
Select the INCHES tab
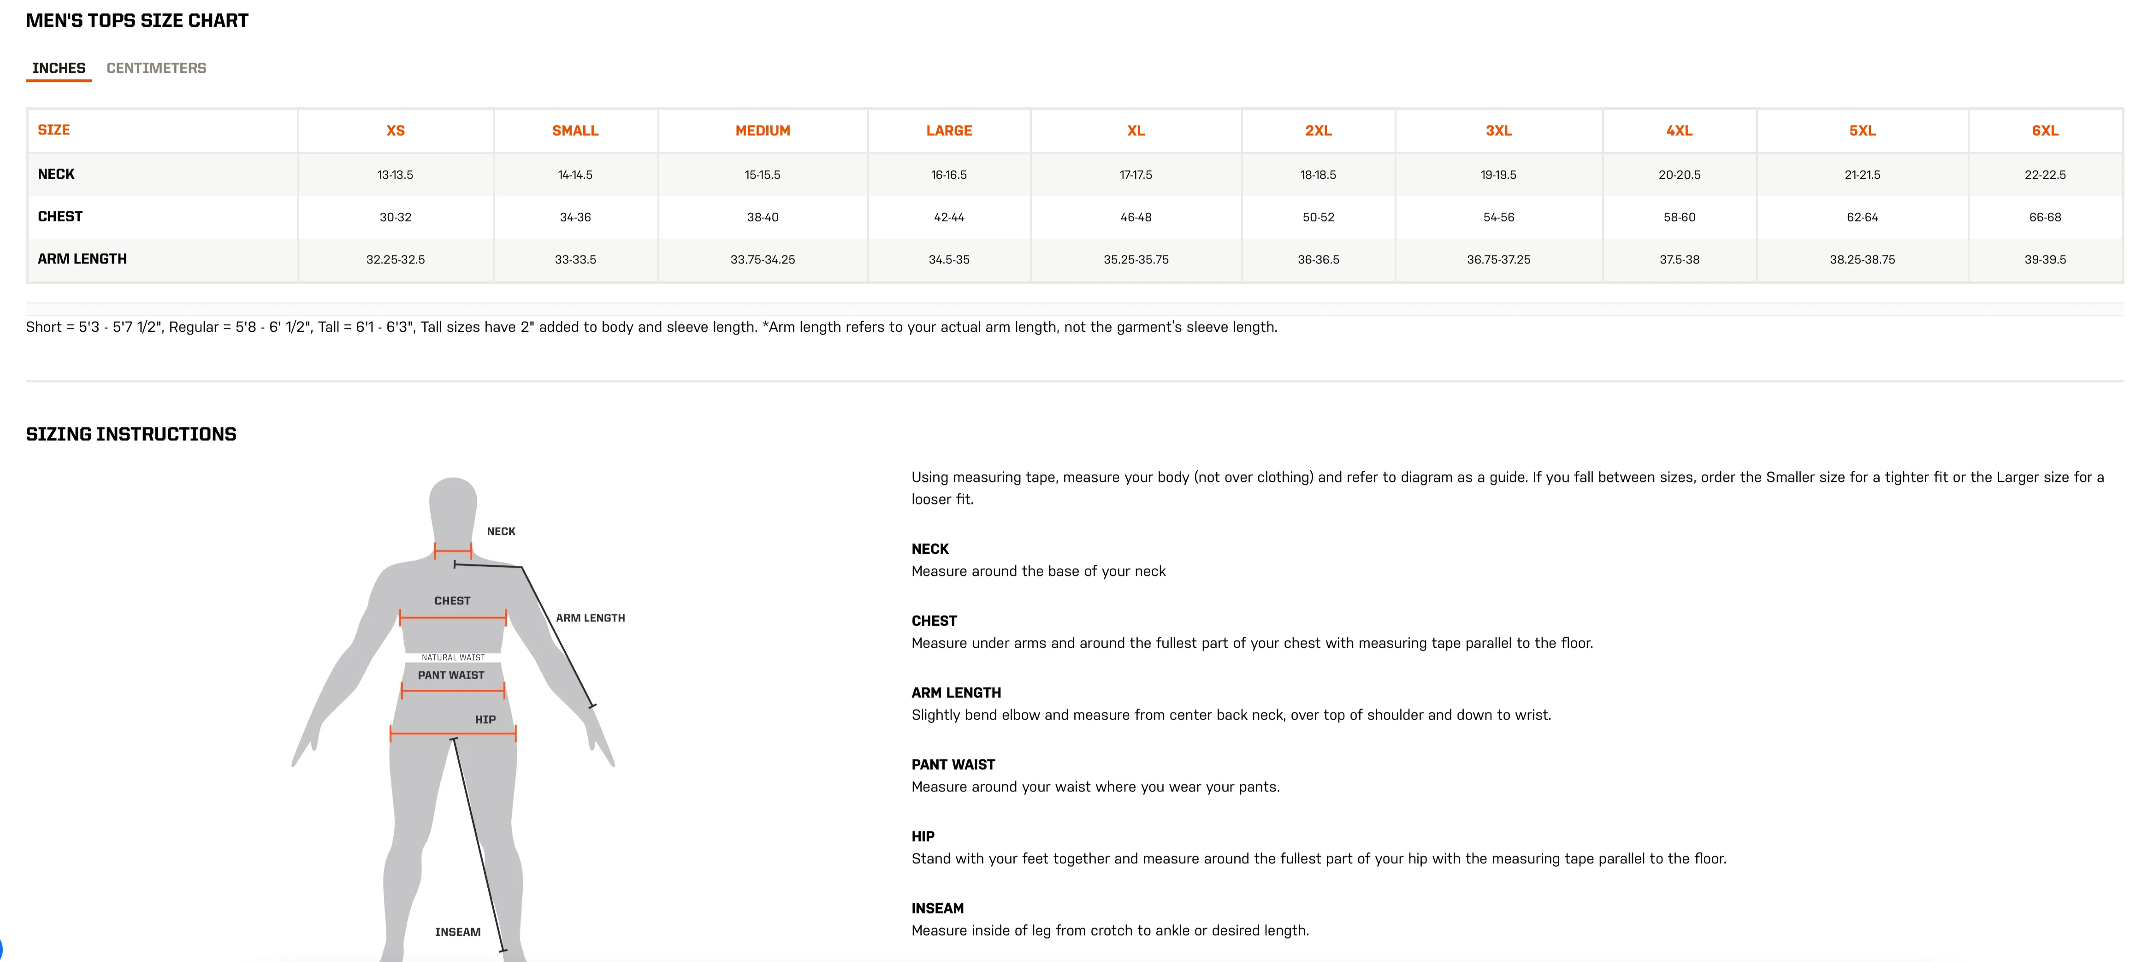[x=59, y=68]
